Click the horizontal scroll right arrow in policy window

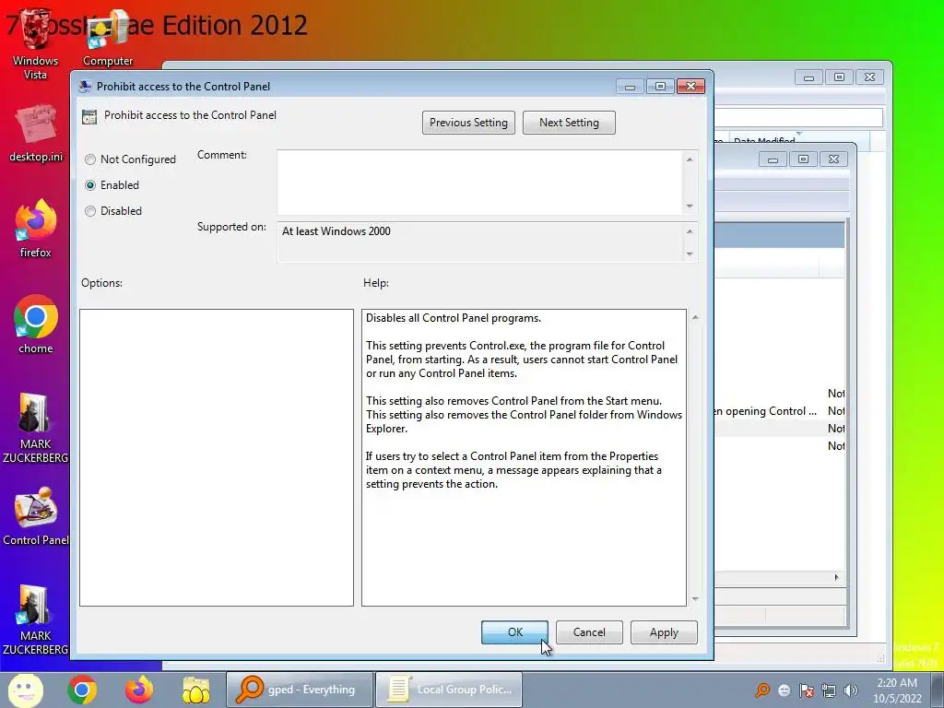click(836, 577)
